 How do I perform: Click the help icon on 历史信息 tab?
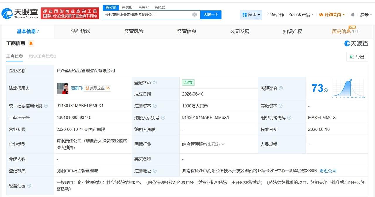pyautogui.click(x=357, y=32)
